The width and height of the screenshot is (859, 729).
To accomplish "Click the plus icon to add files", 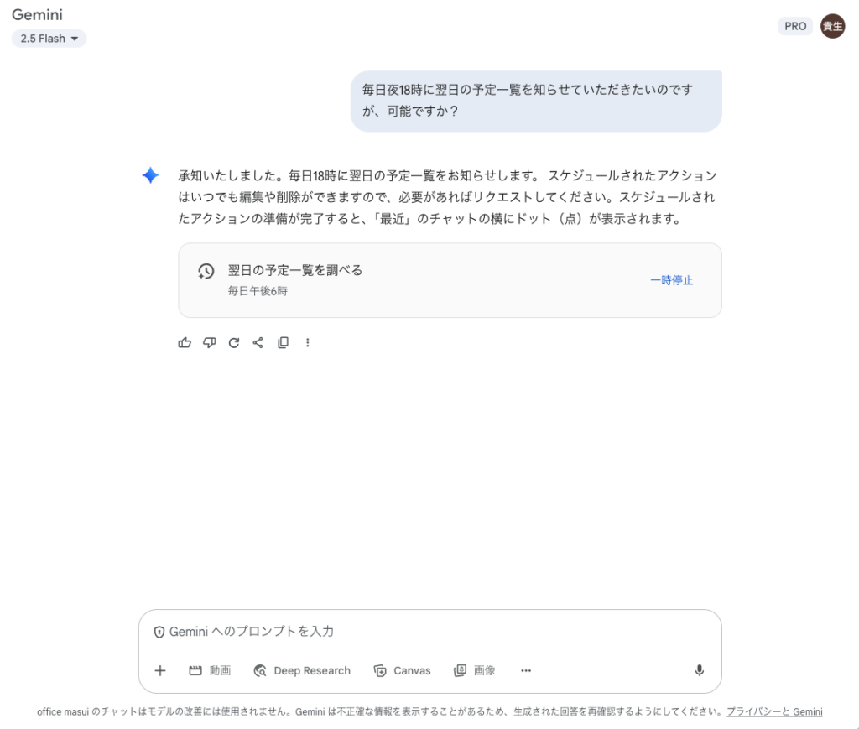I will 160,670.
